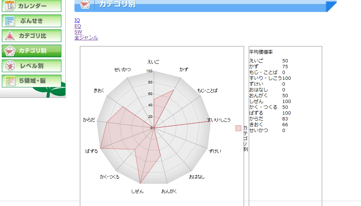Click the pentagon カテゴリ別 sidebar icon
361x206 pixels.
(x=10, y=51)
